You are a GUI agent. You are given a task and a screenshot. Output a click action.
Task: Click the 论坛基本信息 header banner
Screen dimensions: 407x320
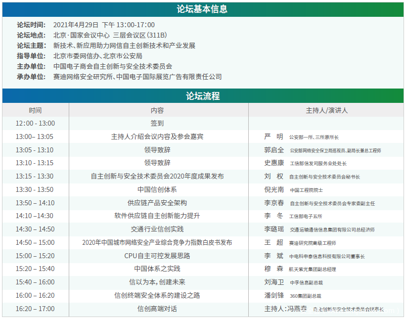click(203, 9)
